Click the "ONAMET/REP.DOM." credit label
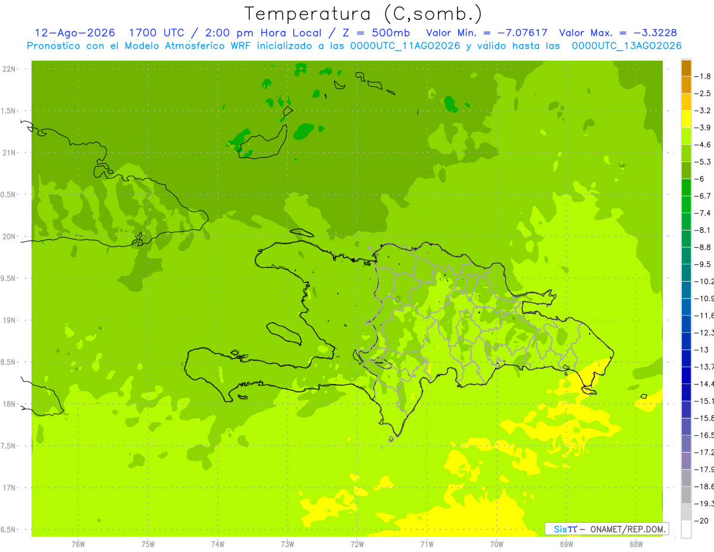714x552 pixels. pyautogui.click(x=628, y=529)
